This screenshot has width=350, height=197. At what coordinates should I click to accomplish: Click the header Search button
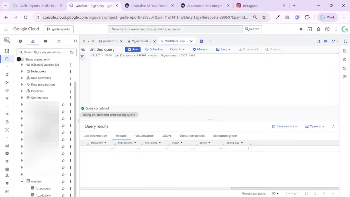pyautogui.click(x=252, y=29)
